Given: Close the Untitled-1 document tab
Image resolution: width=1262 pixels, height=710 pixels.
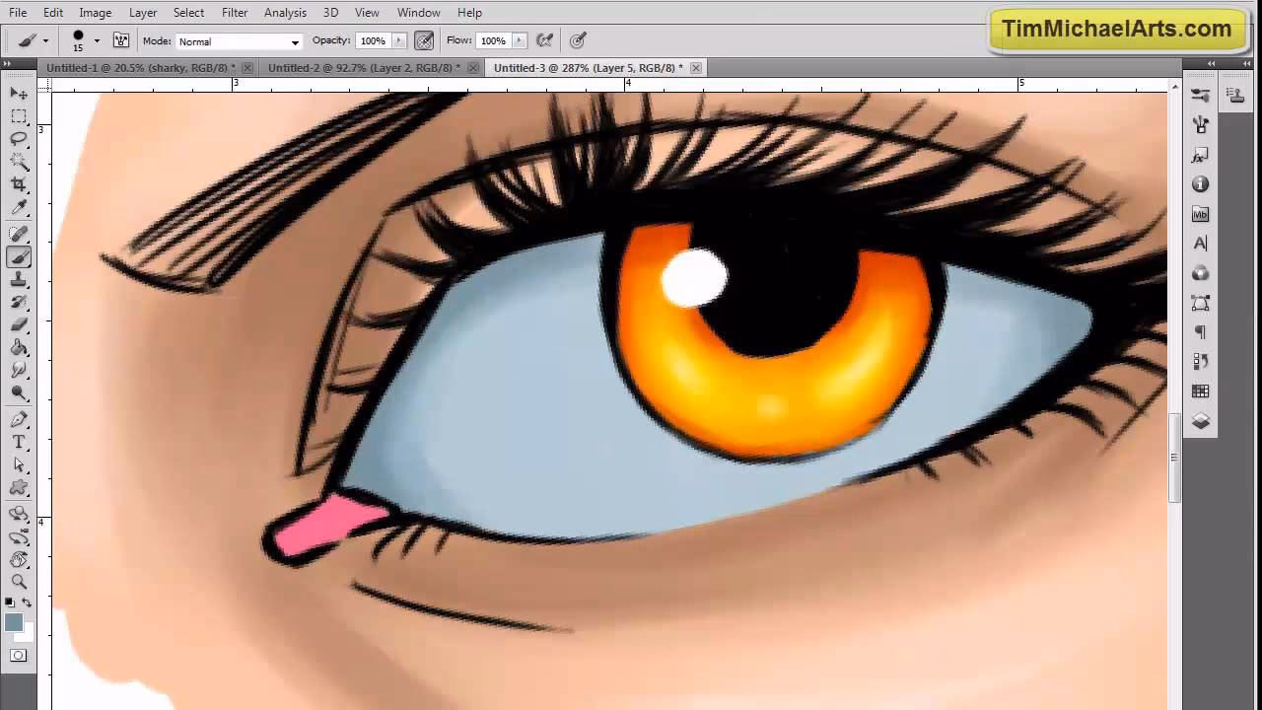Looking at the screenshot, I should click(247, 68).
